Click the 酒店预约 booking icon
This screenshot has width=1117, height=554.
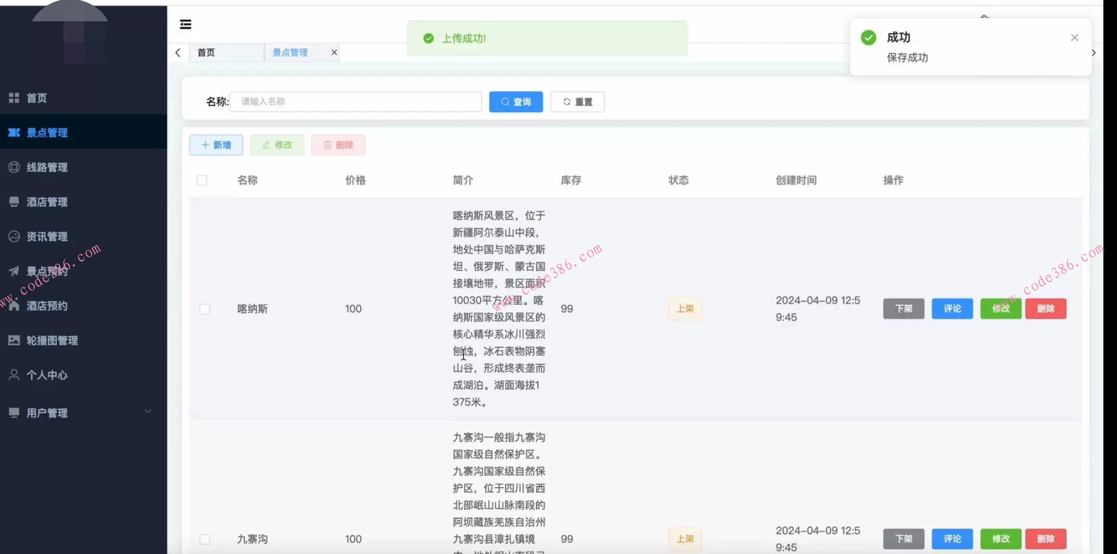[x=14, y=305]
